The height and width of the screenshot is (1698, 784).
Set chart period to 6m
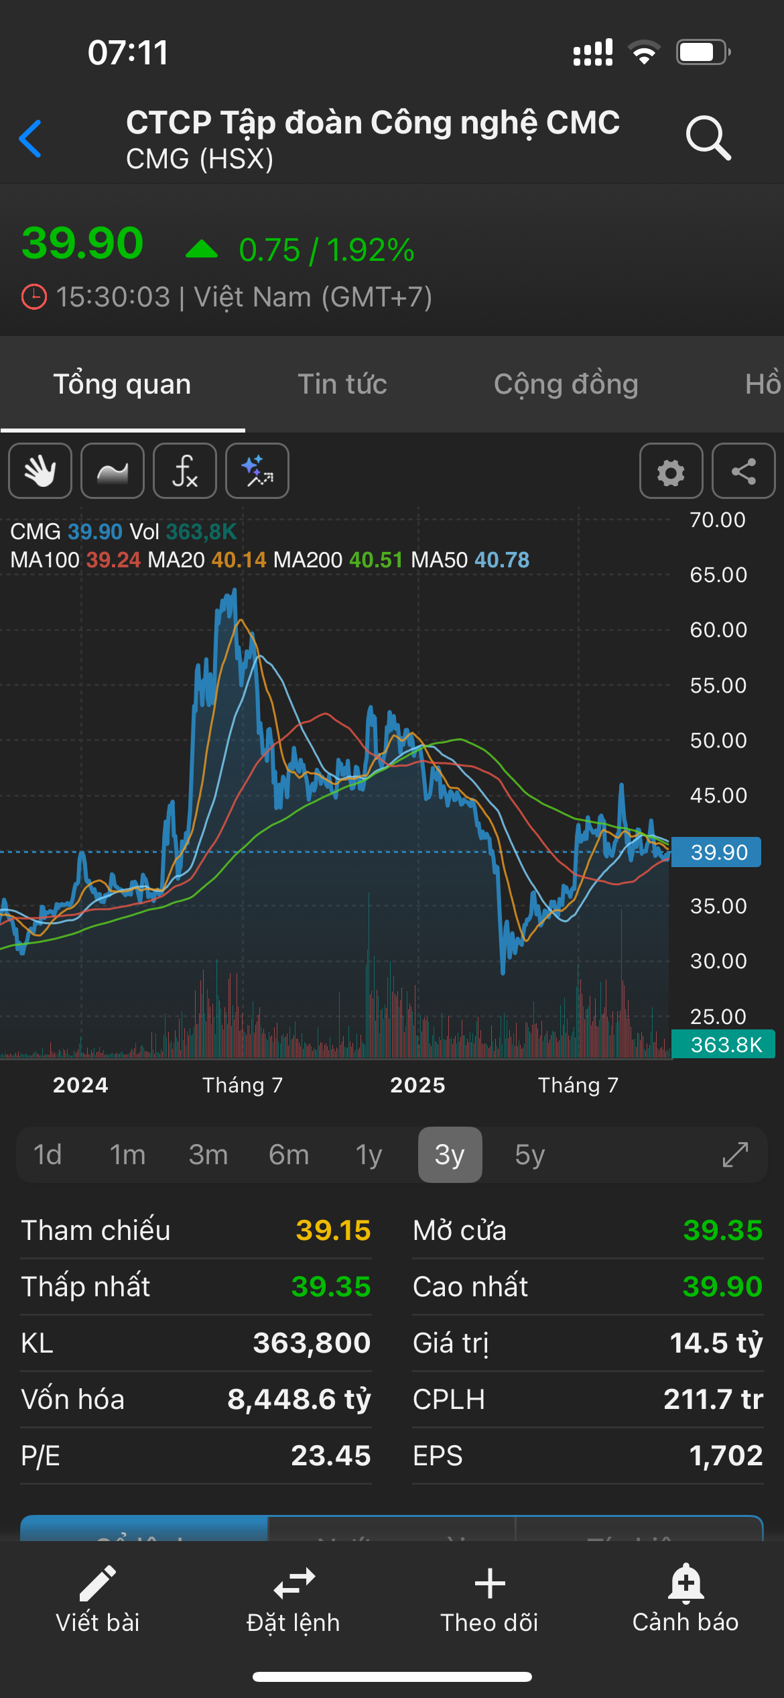coord(289,1154)
